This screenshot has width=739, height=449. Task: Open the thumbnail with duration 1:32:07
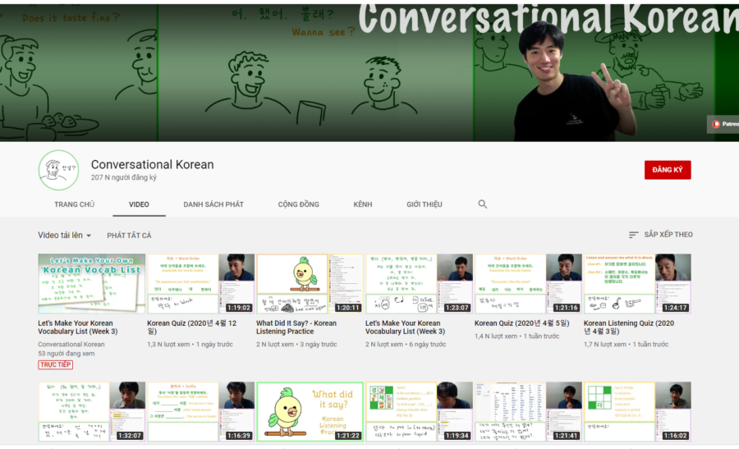click(x=91, y=412)
